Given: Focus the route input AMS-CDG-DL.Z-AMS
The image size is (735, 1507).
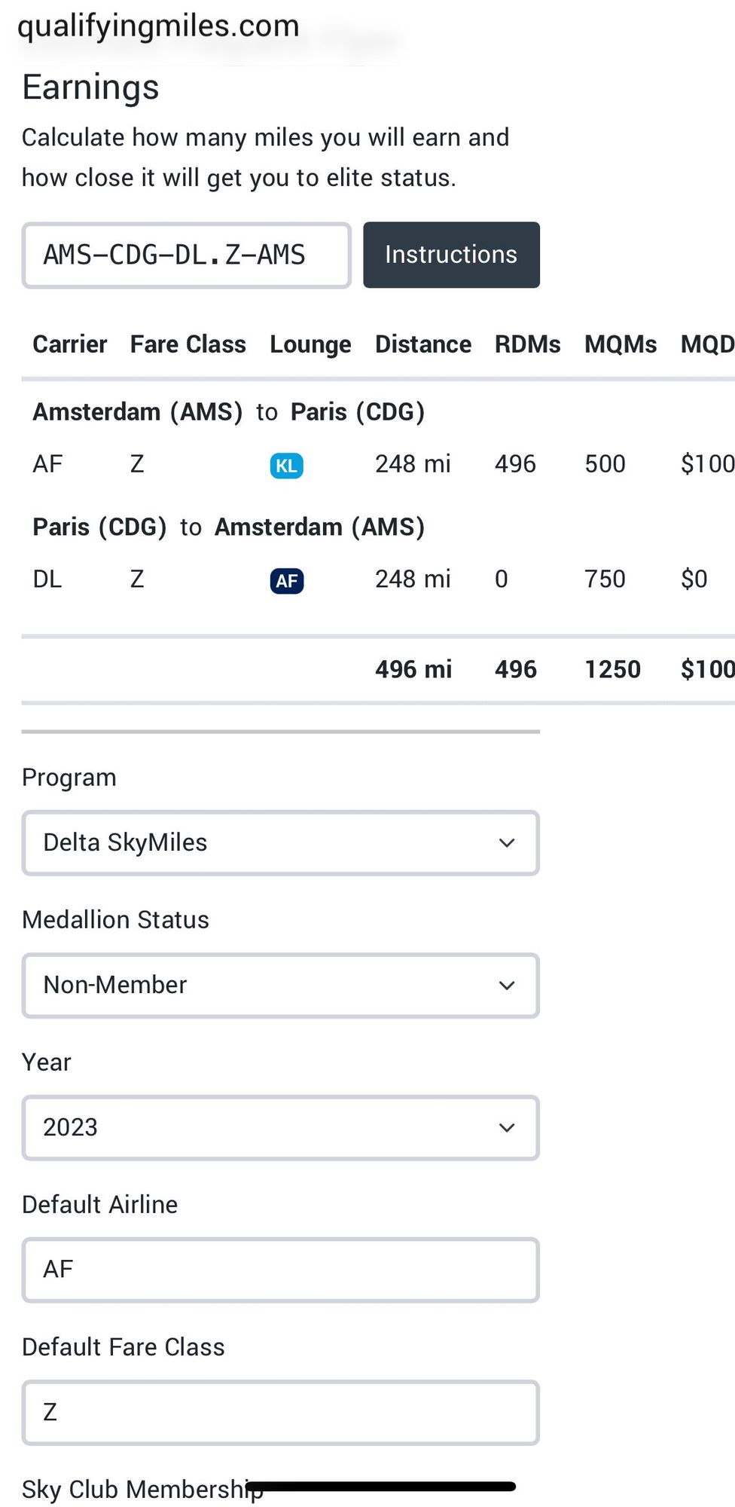Looking at the screenshot, I should pyautogui.click(x=186, y=255).
